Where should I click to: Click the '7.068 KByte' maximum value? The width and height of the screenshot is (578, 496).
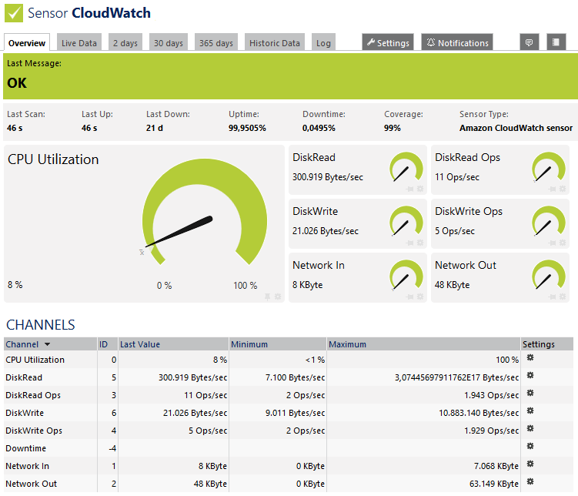pyautogui.click(x=496, y=466)
